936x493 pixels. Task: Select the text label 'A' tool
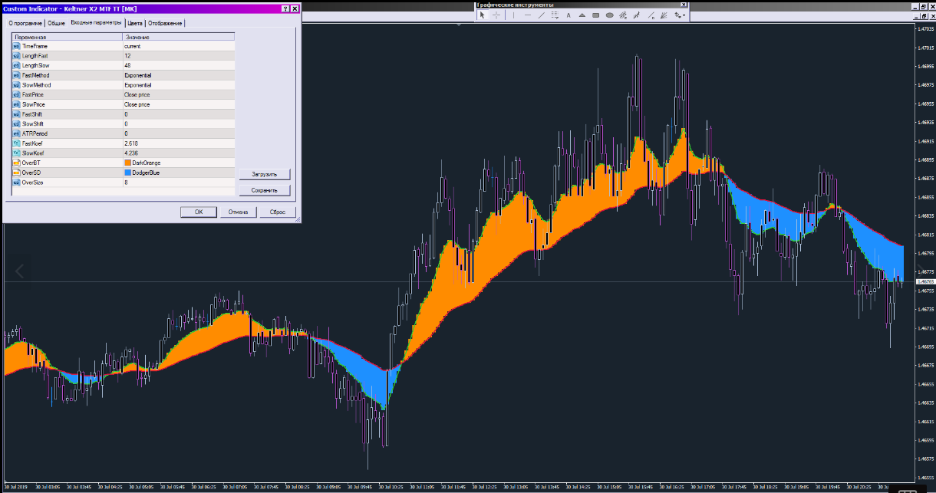(569, 15)
